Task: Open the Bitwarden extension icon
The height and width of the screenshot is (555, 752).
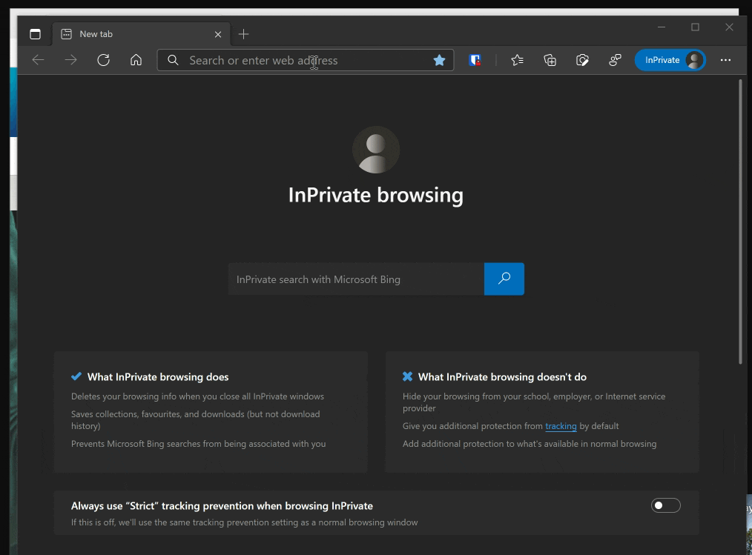Action: [475, 60]
